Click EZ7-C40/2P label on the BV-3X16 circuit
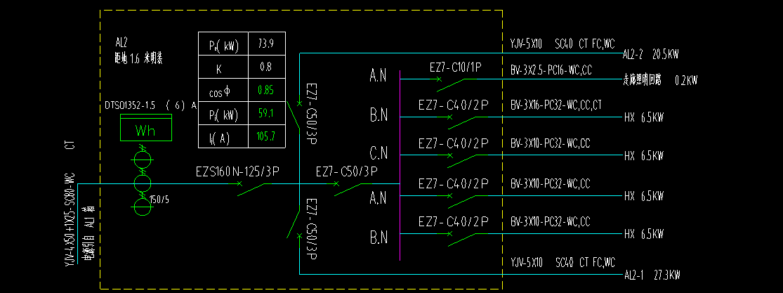Viewport: 783px width, 293px height. [x=453, y=105]
